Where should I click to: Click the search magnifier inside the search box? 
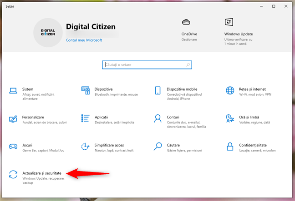click(x=188, y=65)
